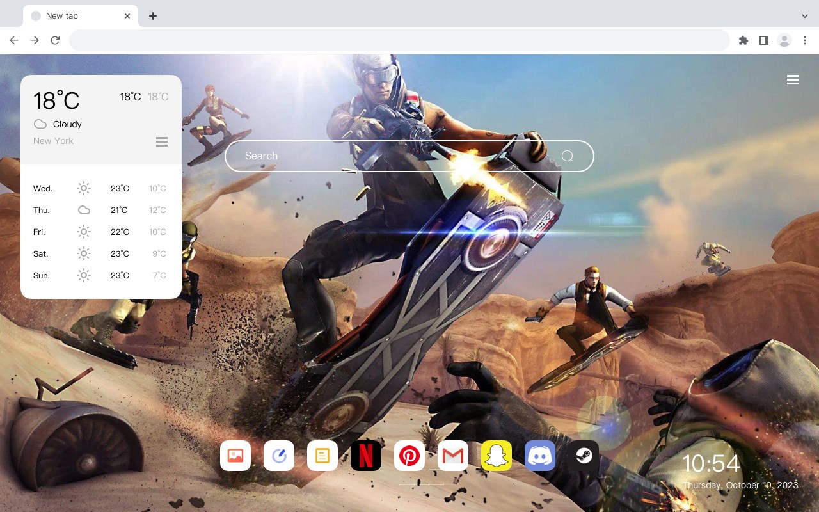
Task: Open the profile avatar menu
Action: pos(784,40)
